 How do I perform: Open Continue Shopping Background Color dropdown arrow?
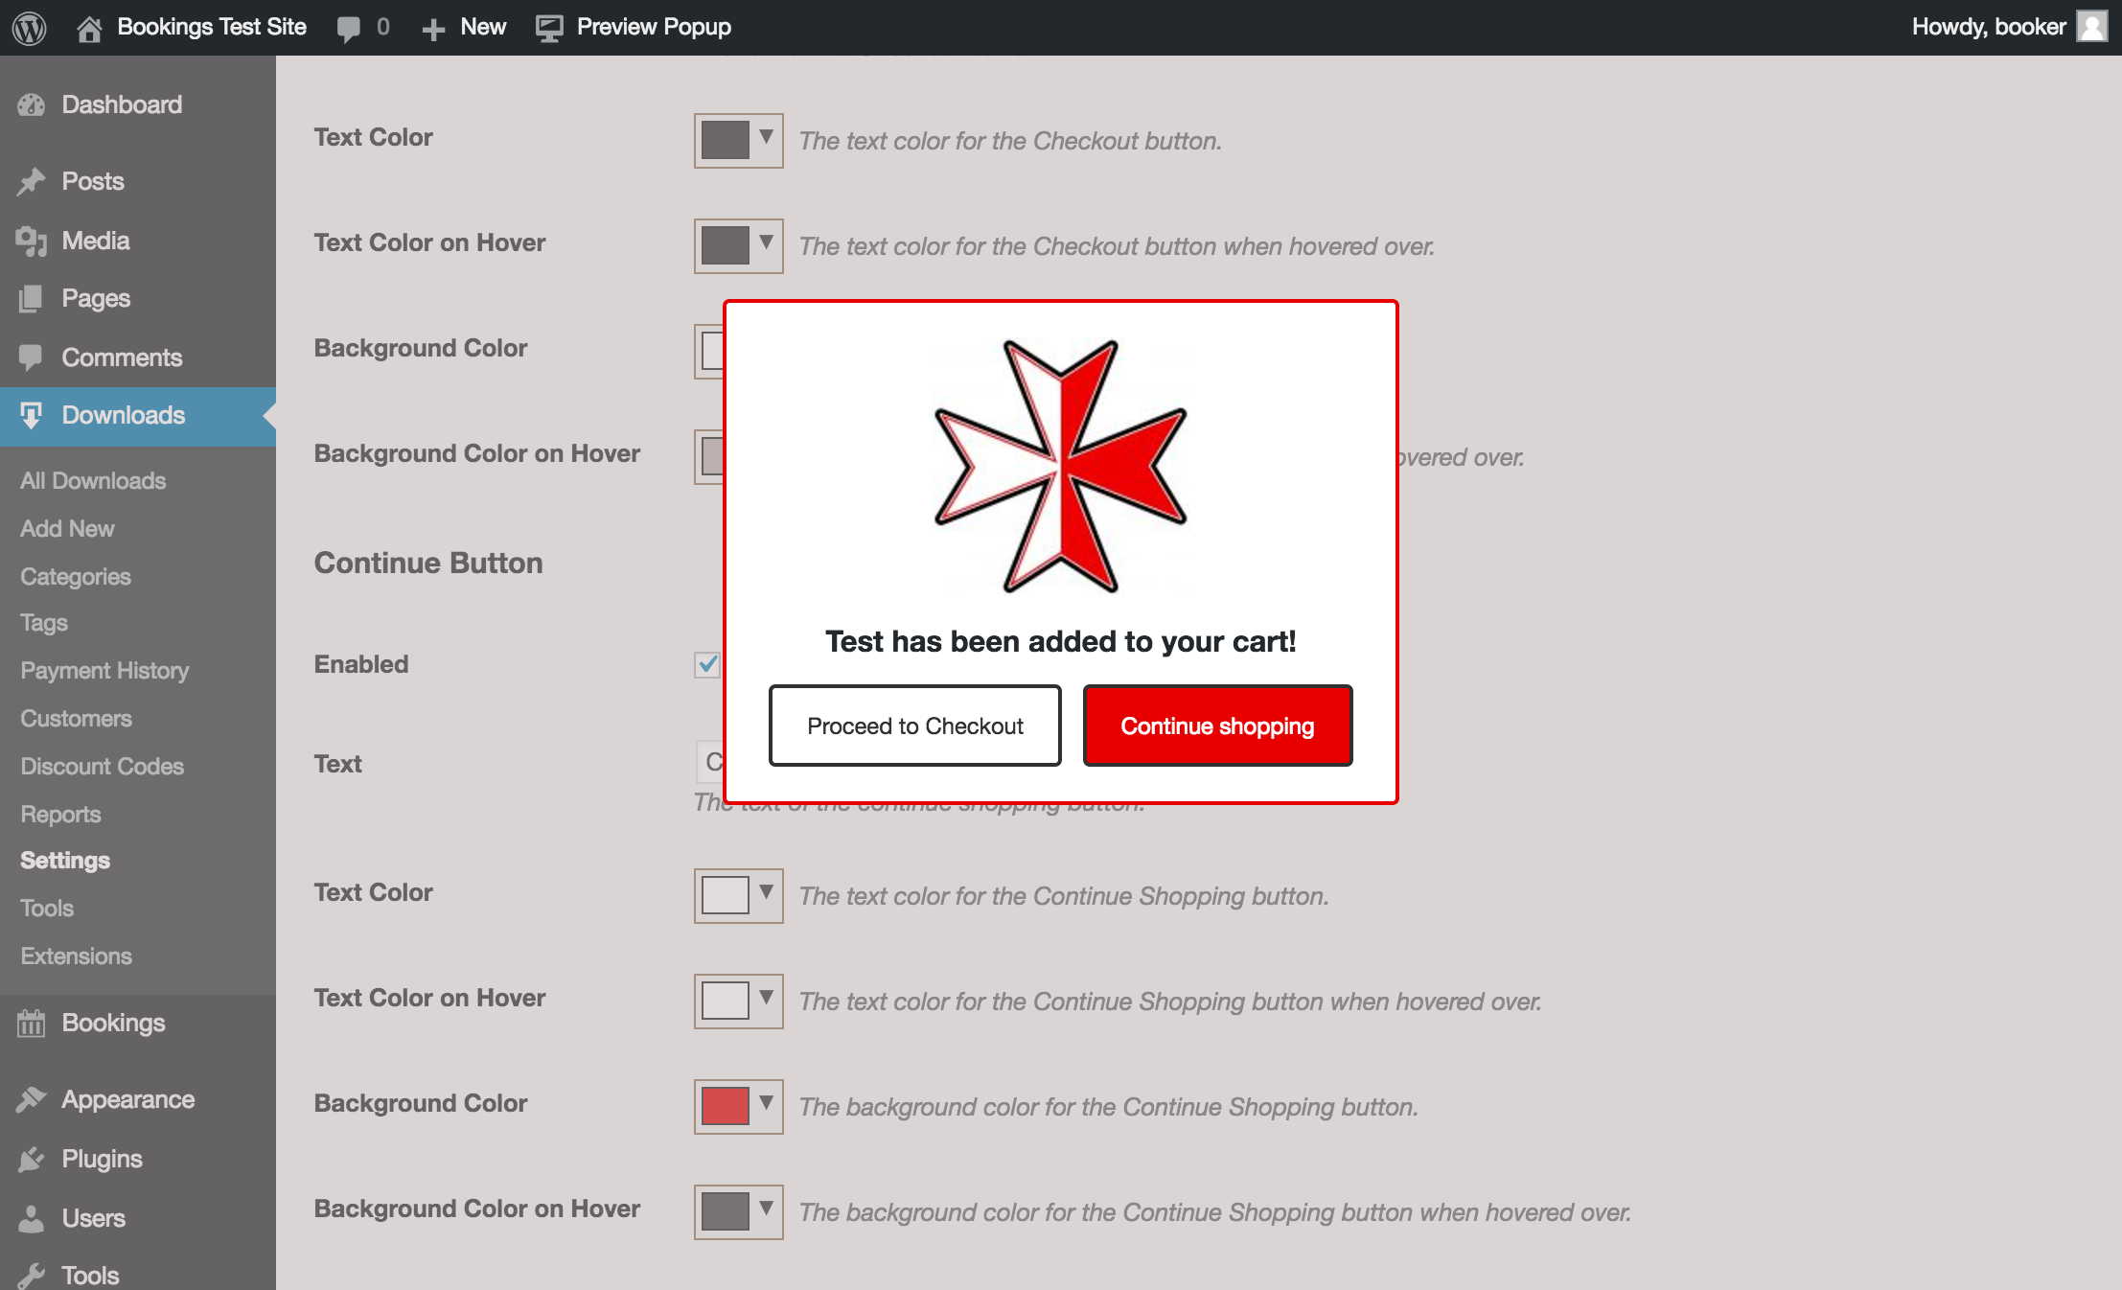(x=766, y=1103)
